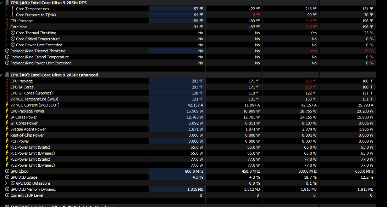Image resolution: width=387 pixels, height=207 pixels.
Task: Click the lightning icon beside PCH Power
Action: 7,141
